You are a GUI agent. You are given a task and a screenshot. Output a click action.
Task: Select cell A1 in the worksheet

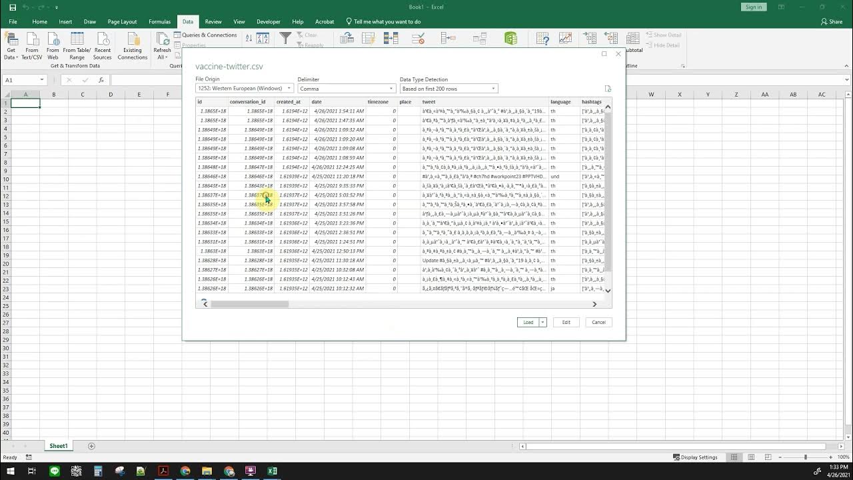click(25, 103)
